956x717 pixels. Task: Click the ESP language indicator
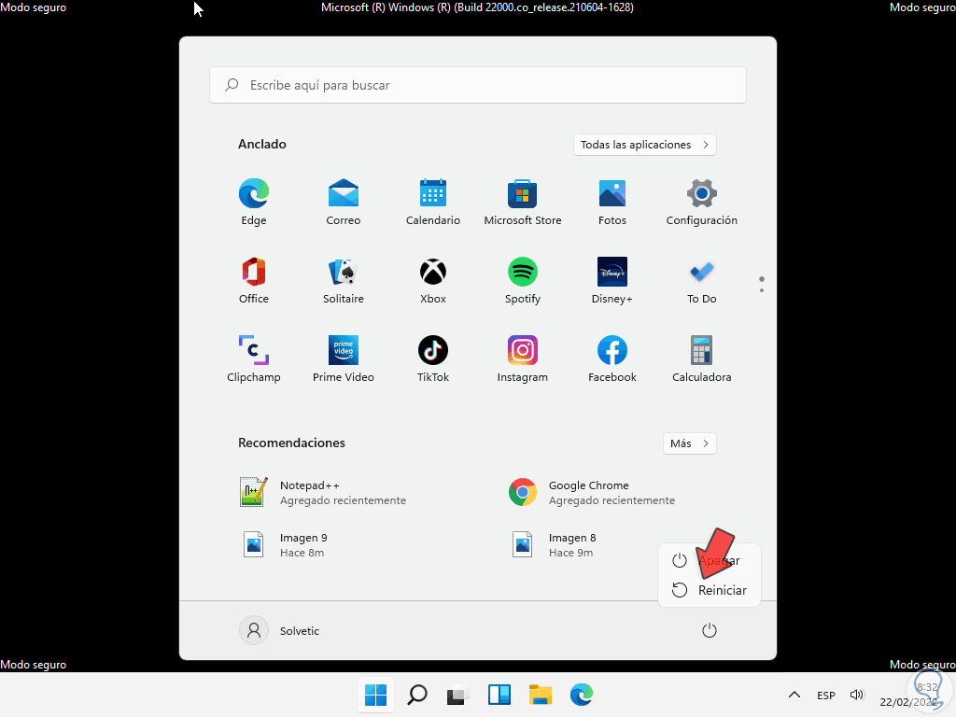click(826, 695)
